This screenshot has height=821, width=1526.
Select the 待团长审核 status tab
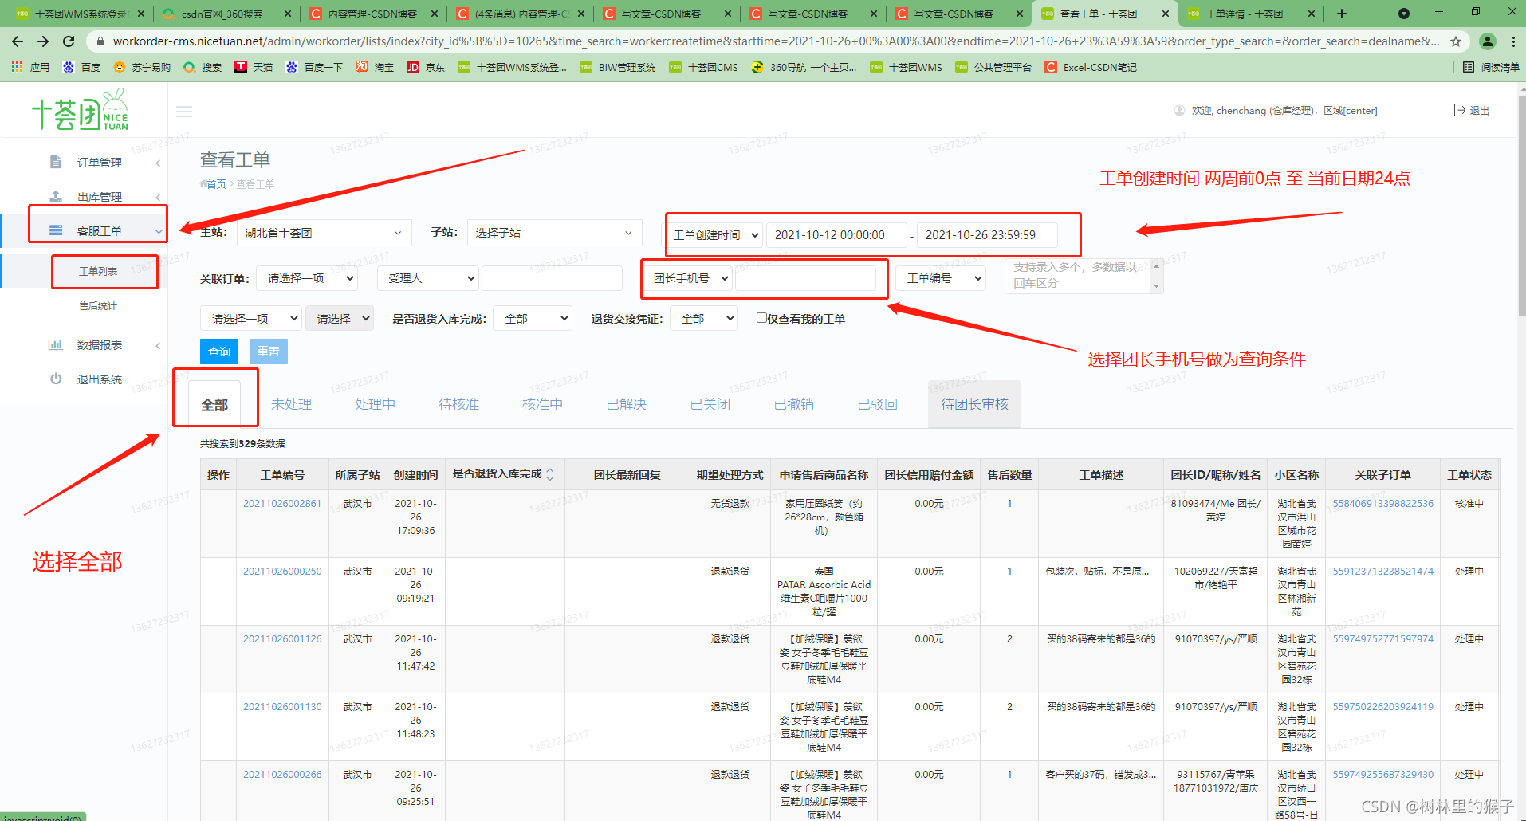click(x=974, y=404)
